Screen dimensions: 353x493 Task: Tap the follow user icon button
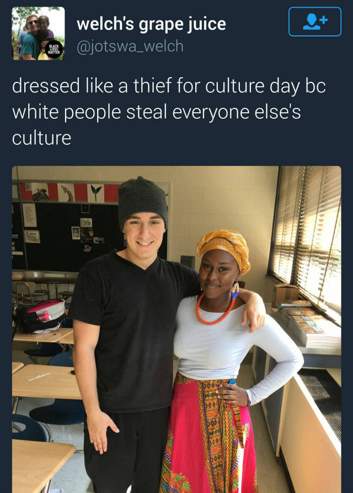315,22
